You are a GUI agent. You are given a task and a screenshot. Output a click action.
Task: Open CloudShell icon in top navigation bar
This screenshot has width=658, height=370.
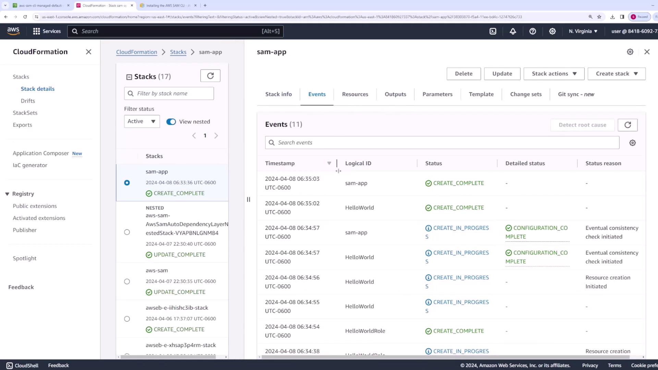coord(493,31)
